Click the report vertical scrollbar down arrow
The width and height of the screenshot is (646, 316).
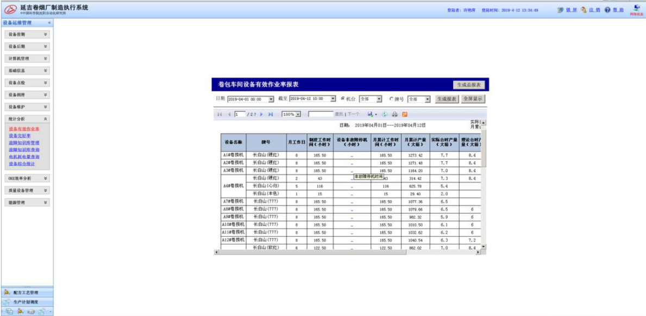[484, 247]
